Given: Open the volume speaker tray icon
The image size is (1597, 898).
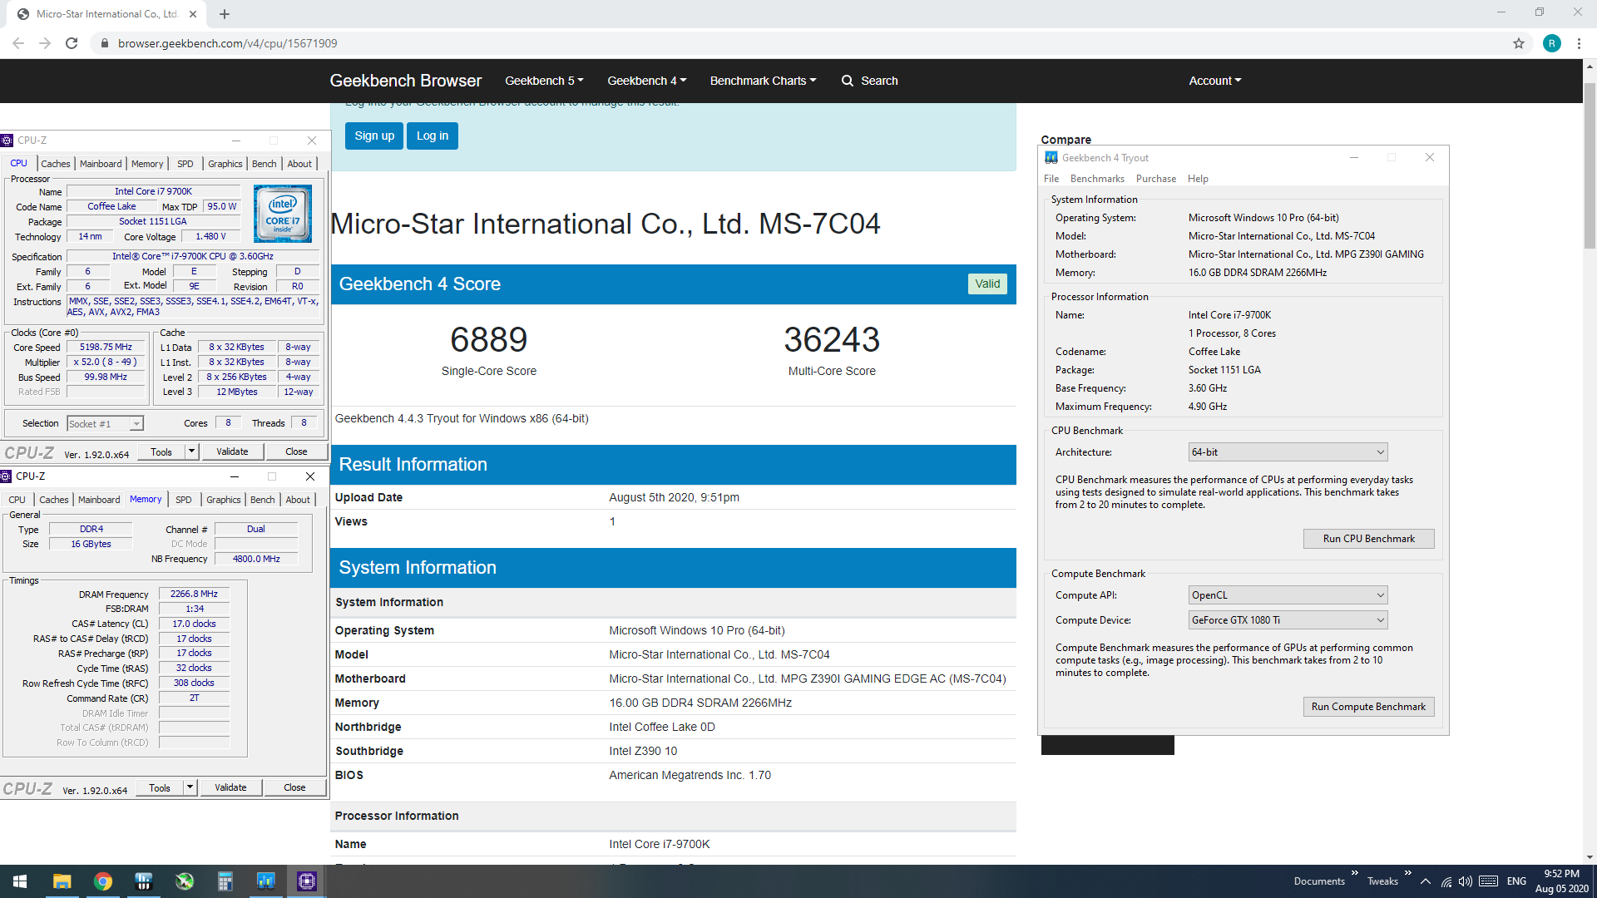Looking at the screenshot, I should (x=1466, y=881).
